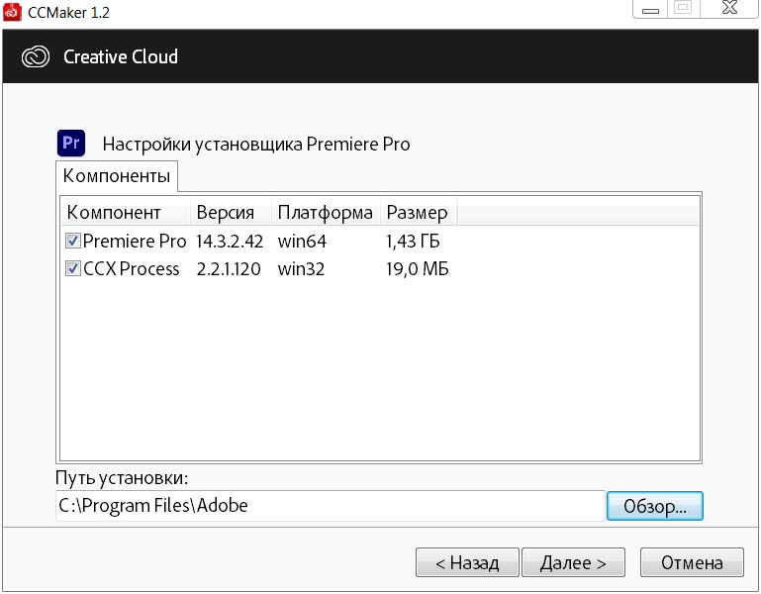Viewport: 761px width, 594px height.
Task: Uncheck the Premiere Pro component checkbox
Action: [x=72, y=241]
